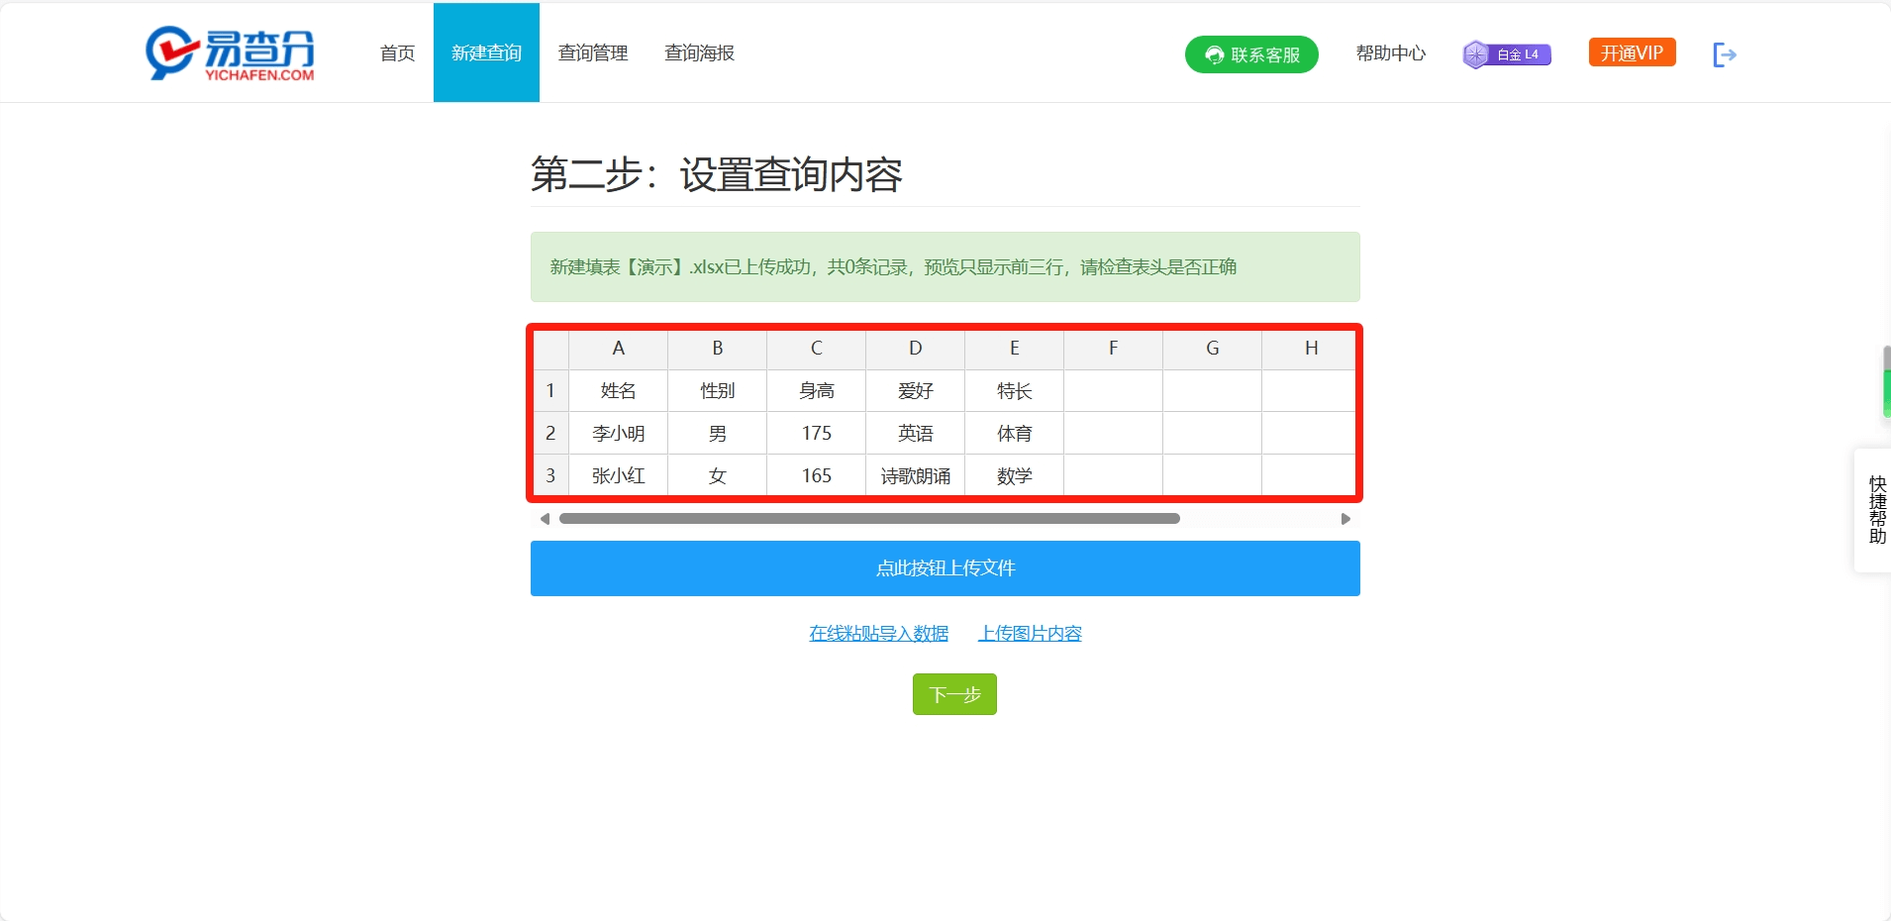Open the 在线粘贴导入数据 link
1891x921 pixels.
click(878, 633)
